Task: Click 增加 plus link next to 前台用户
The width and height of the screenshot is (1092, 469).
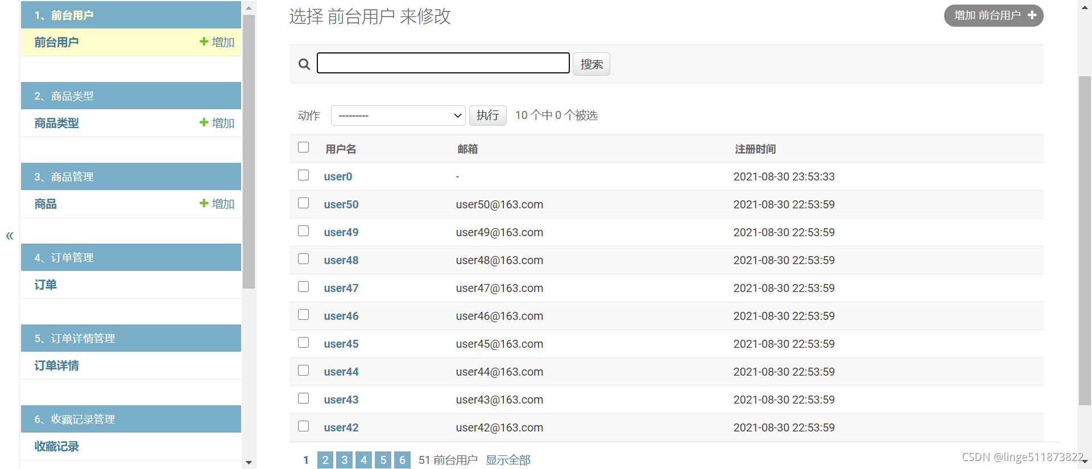Action: [217, 42]
